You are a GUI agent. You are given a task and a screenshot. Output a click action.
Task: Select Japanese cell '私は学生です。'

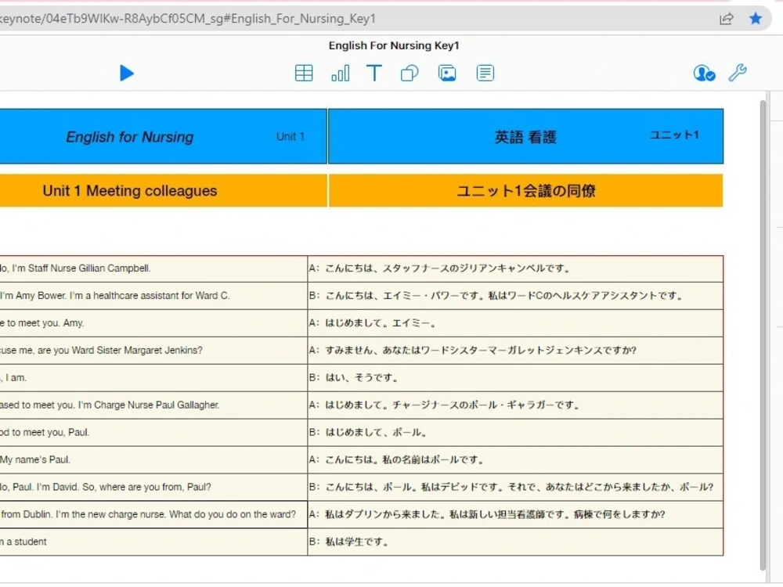(x=515, y=542)
